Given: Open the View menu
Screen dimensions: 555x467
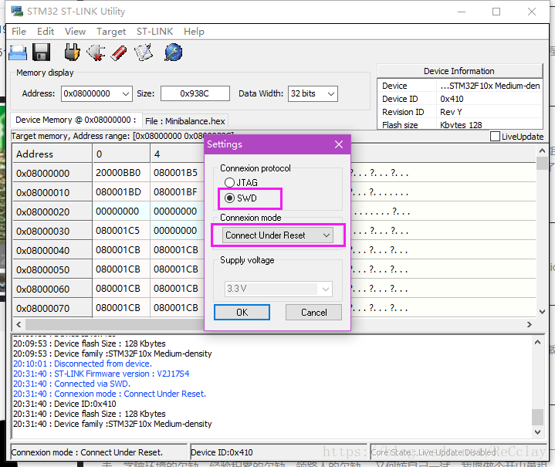Looking at the screenshot, I should click(75, 32).
